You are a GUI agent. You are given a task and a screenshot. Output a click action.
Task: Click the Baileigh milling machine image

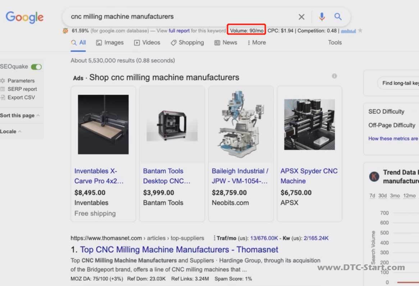click(241, 124)
